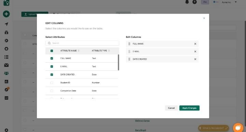
Task: Uncheck the DATE CREATED attribute
Action: [52, 75]
